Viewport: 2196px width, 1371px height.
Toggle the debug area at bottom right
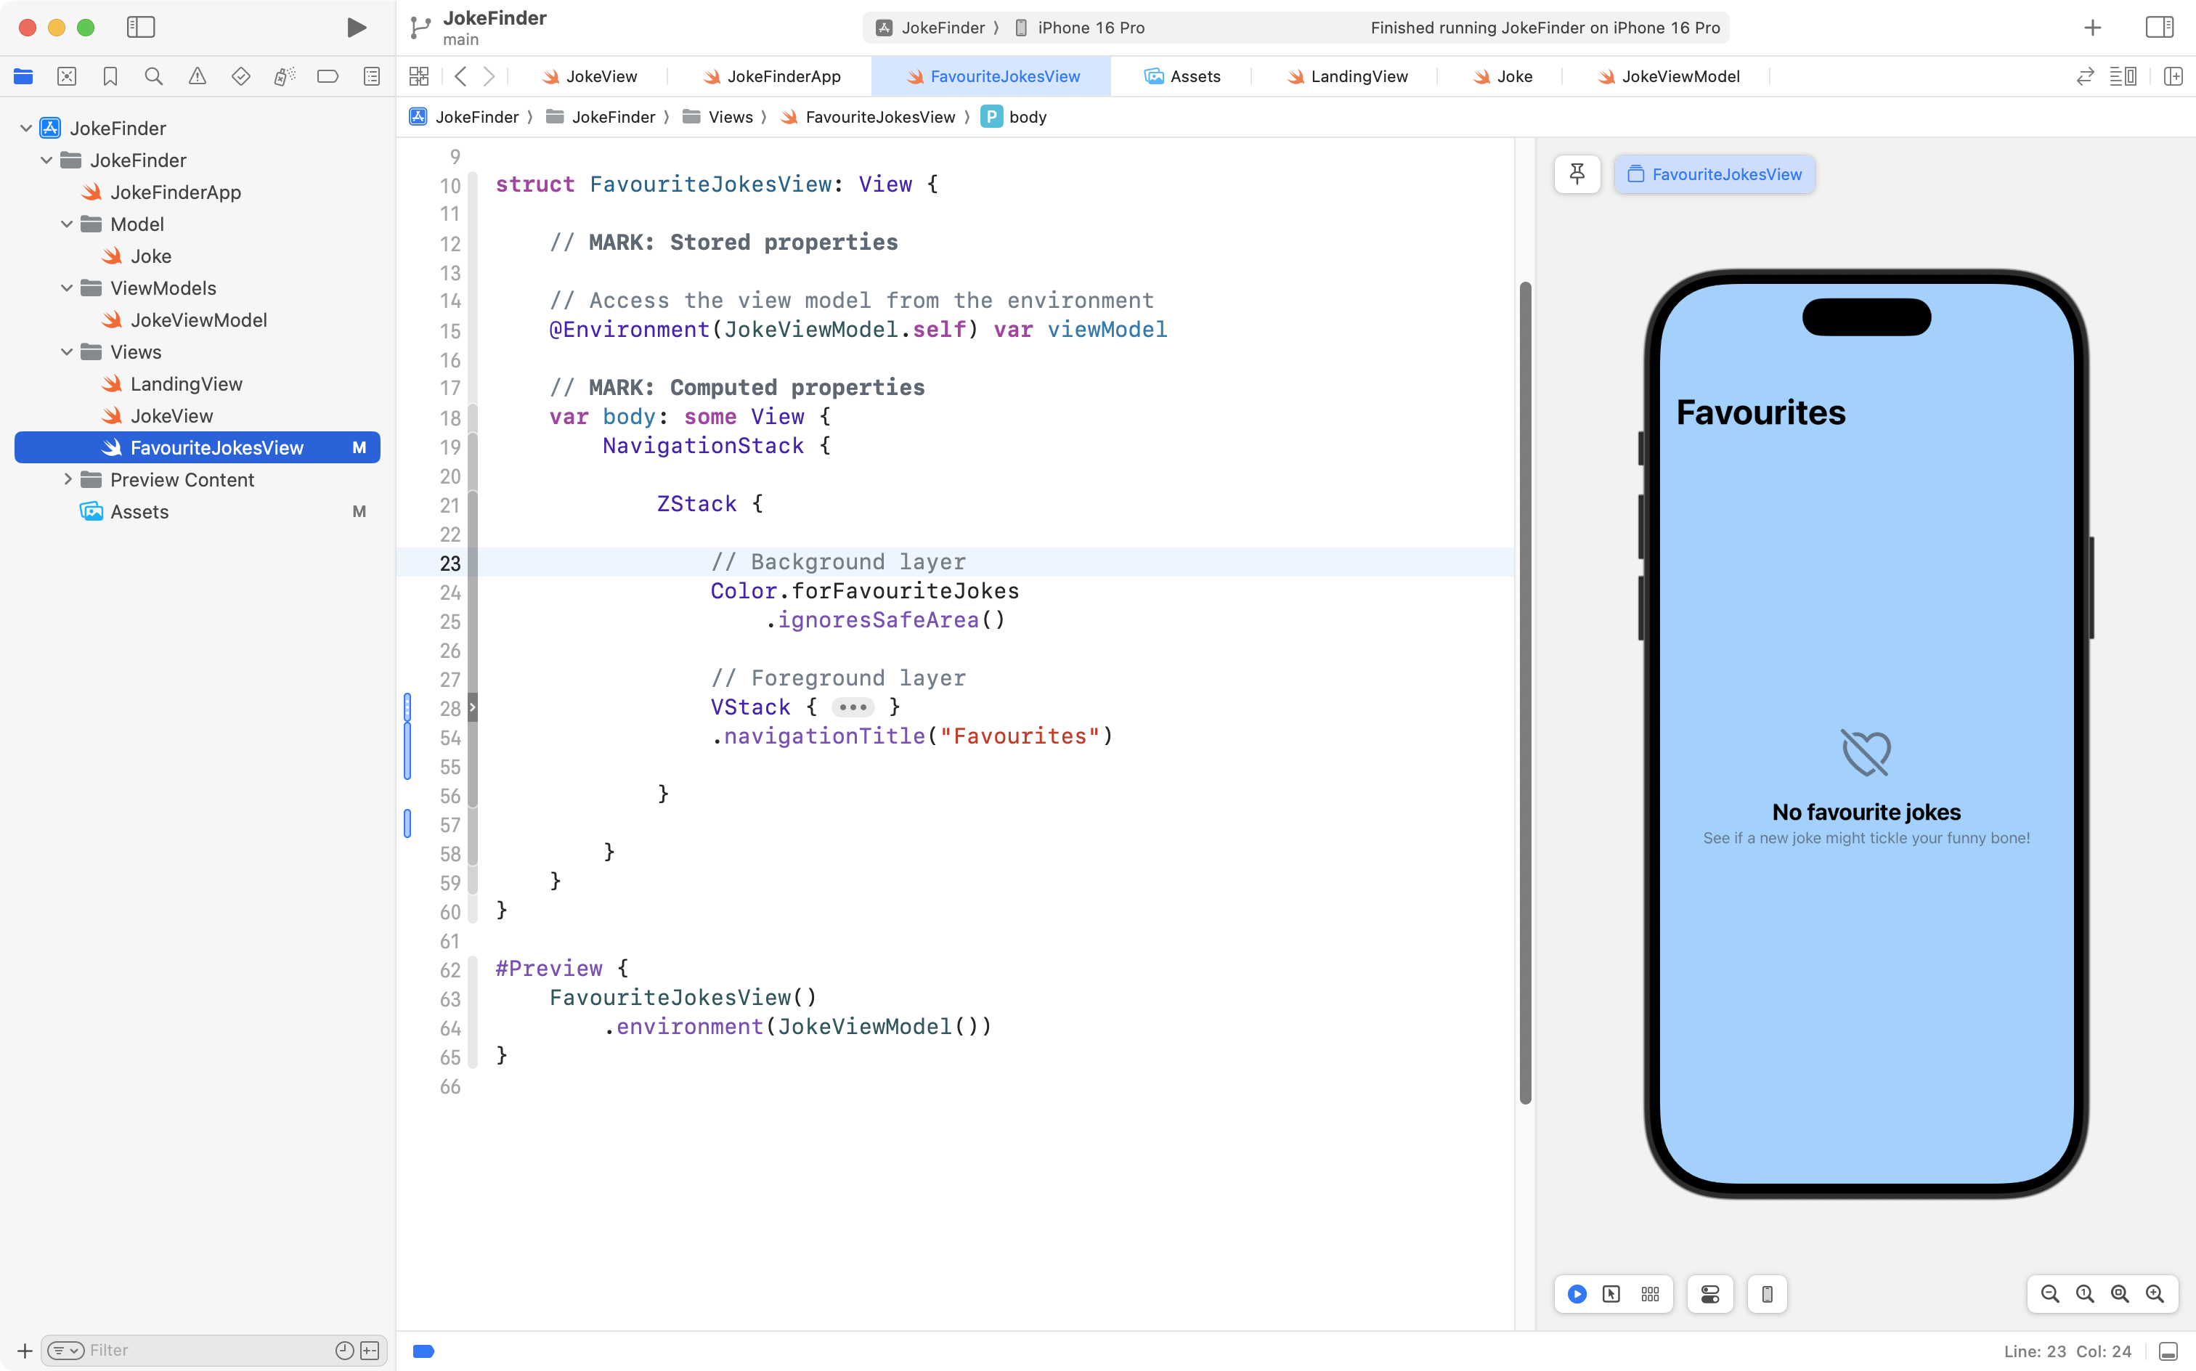coord(2169,1351)
